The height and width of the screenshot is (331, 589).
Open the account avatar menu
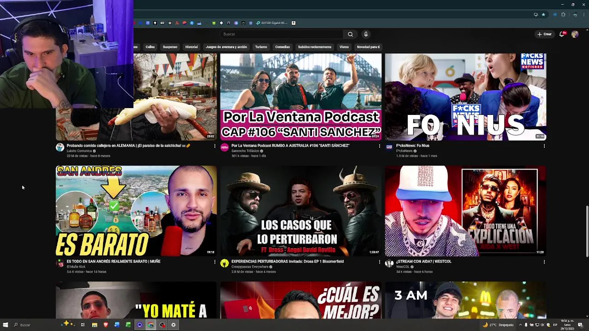click(575, 34)
